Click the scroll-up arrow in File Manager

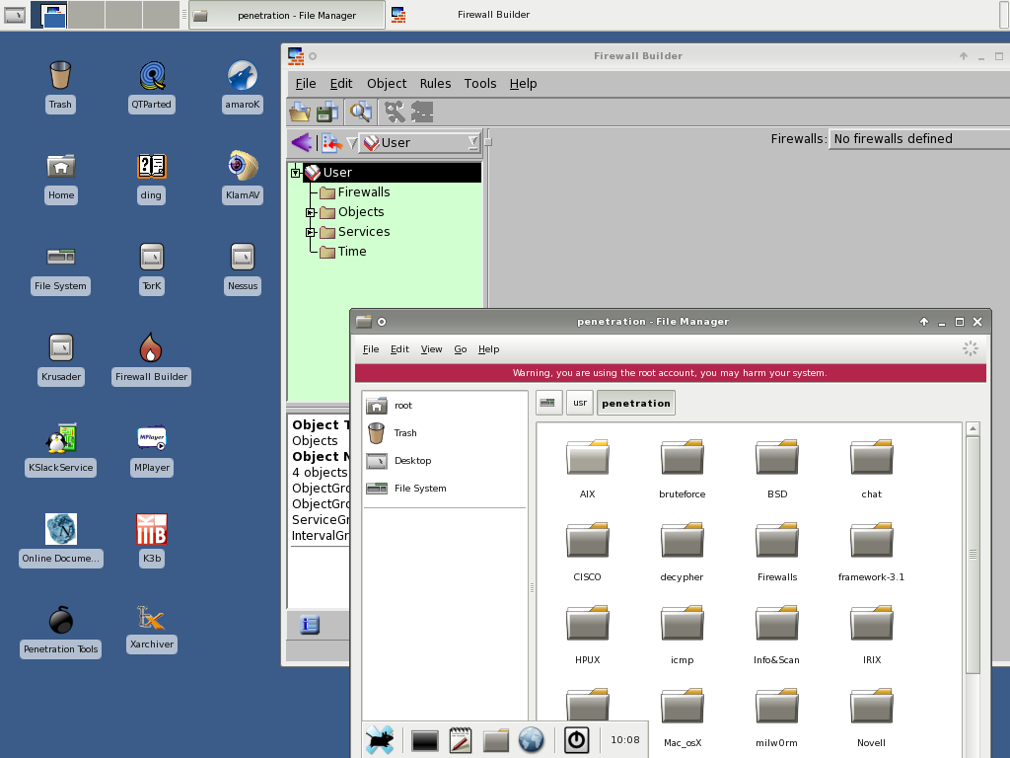[974, 428]
